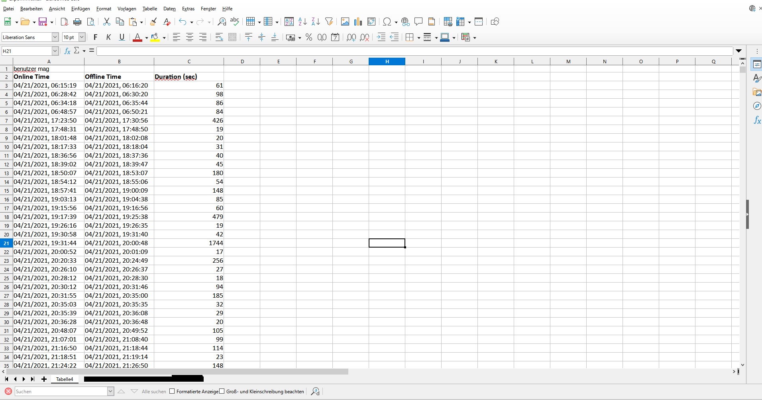The width and height of the screenshot is (762, 400).
Task: Select row 7 header
Action: pos(6,120)
